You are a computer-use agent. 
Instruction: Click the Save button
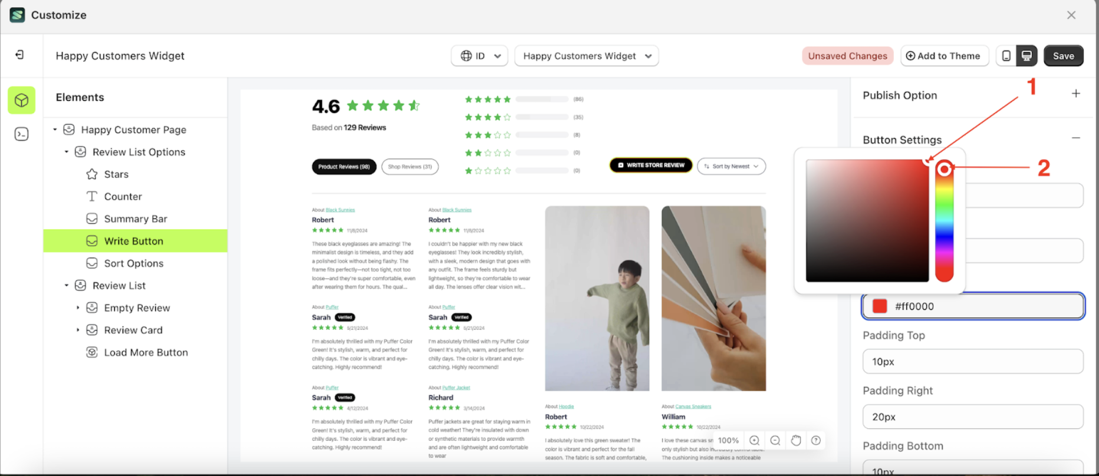(1064, 56)
